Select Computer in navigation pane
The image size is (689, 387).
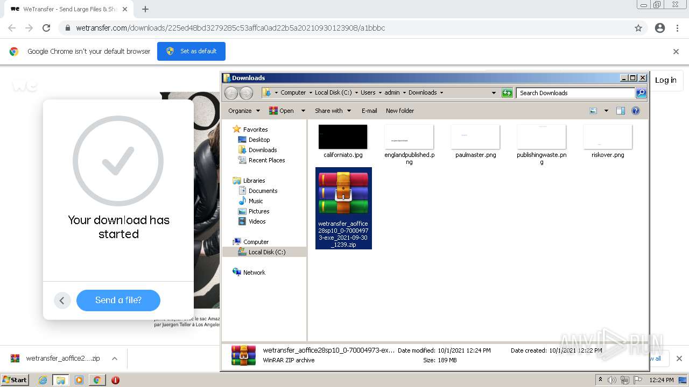tap(256, 242)
